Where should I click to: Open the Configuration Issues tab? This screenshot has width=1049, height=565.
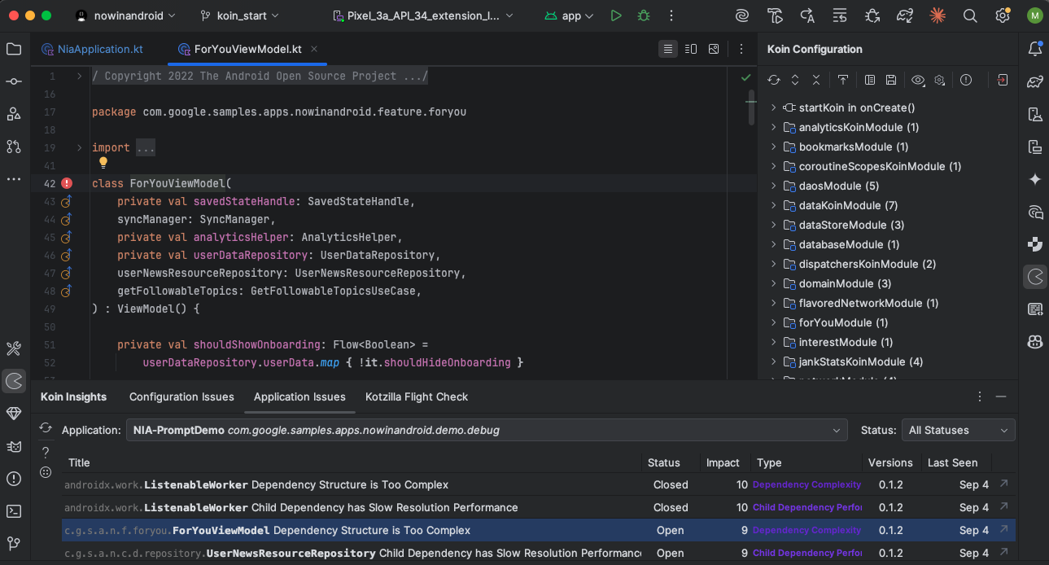tap(181, 396)
